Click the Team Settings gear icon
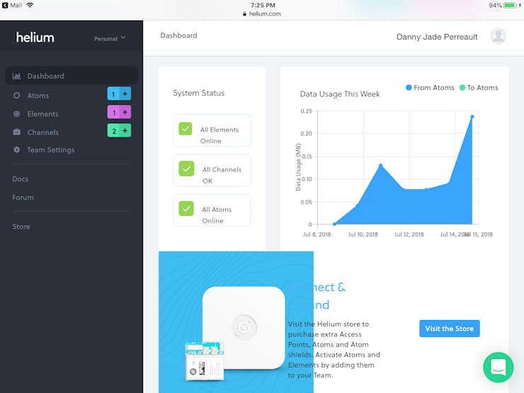 [16, 149]
